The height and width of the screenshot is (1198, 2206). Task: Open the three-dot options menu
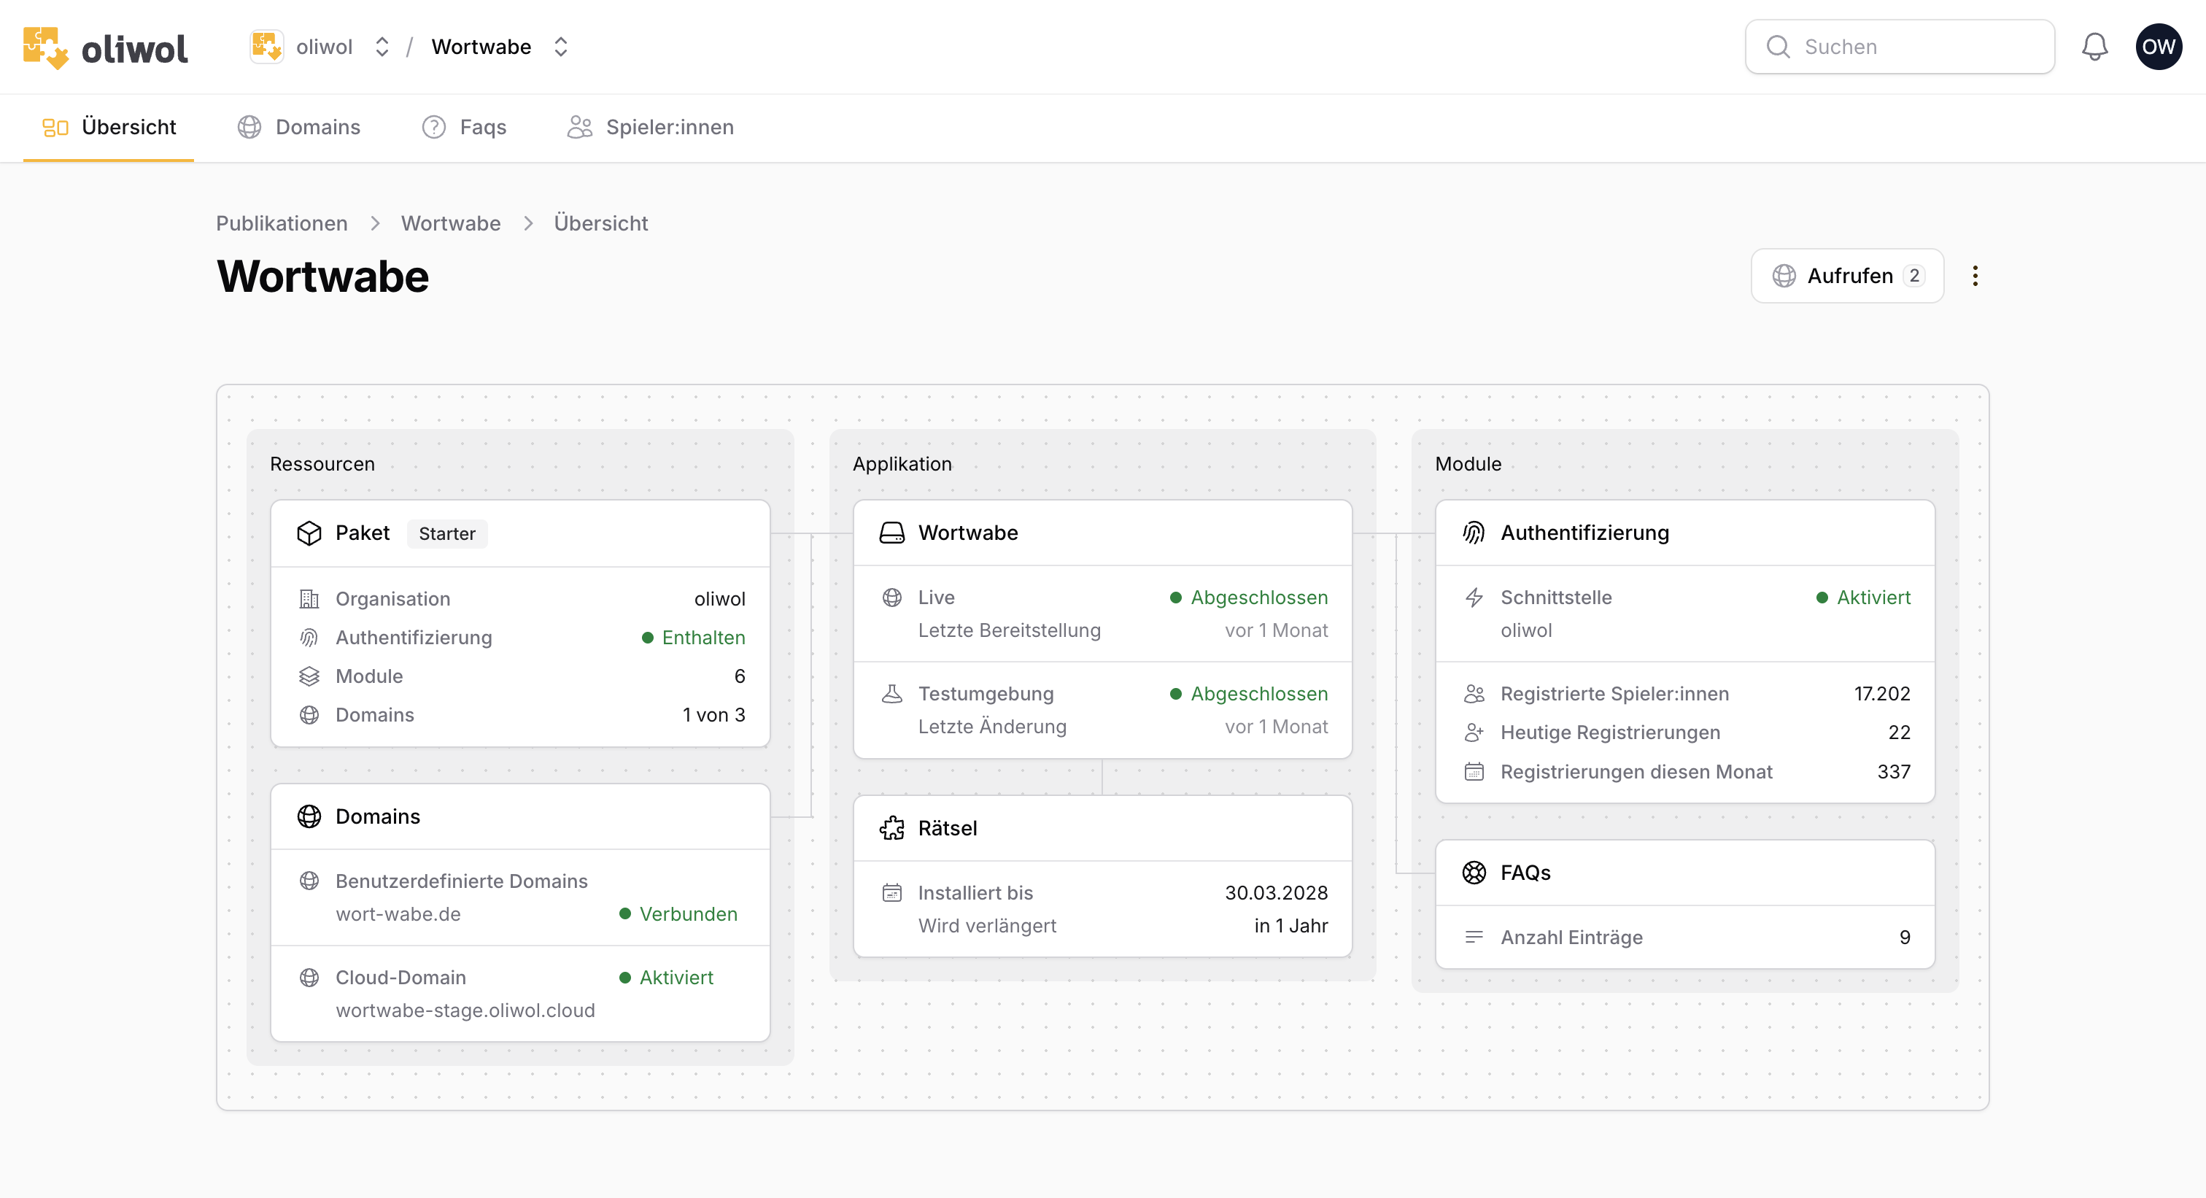click(x=1975, y=275)
